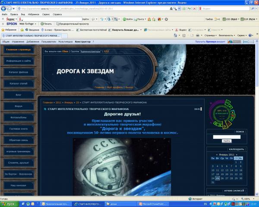Click the RSS link in header
The height and width of the screenshot is (207, 259).
(106, 51)
